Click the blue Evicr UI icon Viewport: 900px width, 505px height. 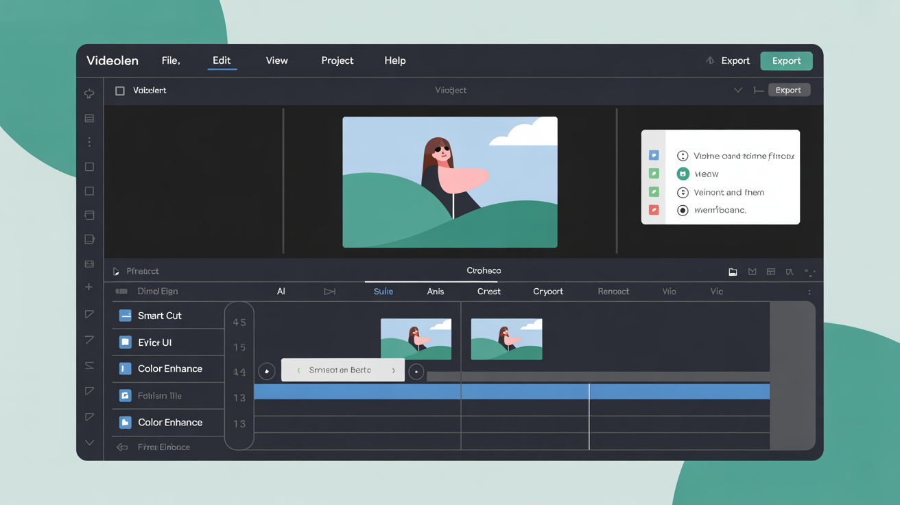[x=125, y=342]
